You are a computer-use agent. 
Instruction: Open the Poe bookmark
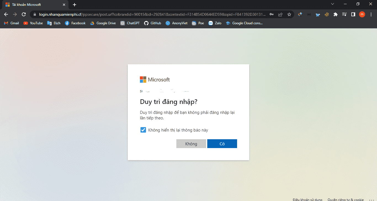[x=198, y=23]
